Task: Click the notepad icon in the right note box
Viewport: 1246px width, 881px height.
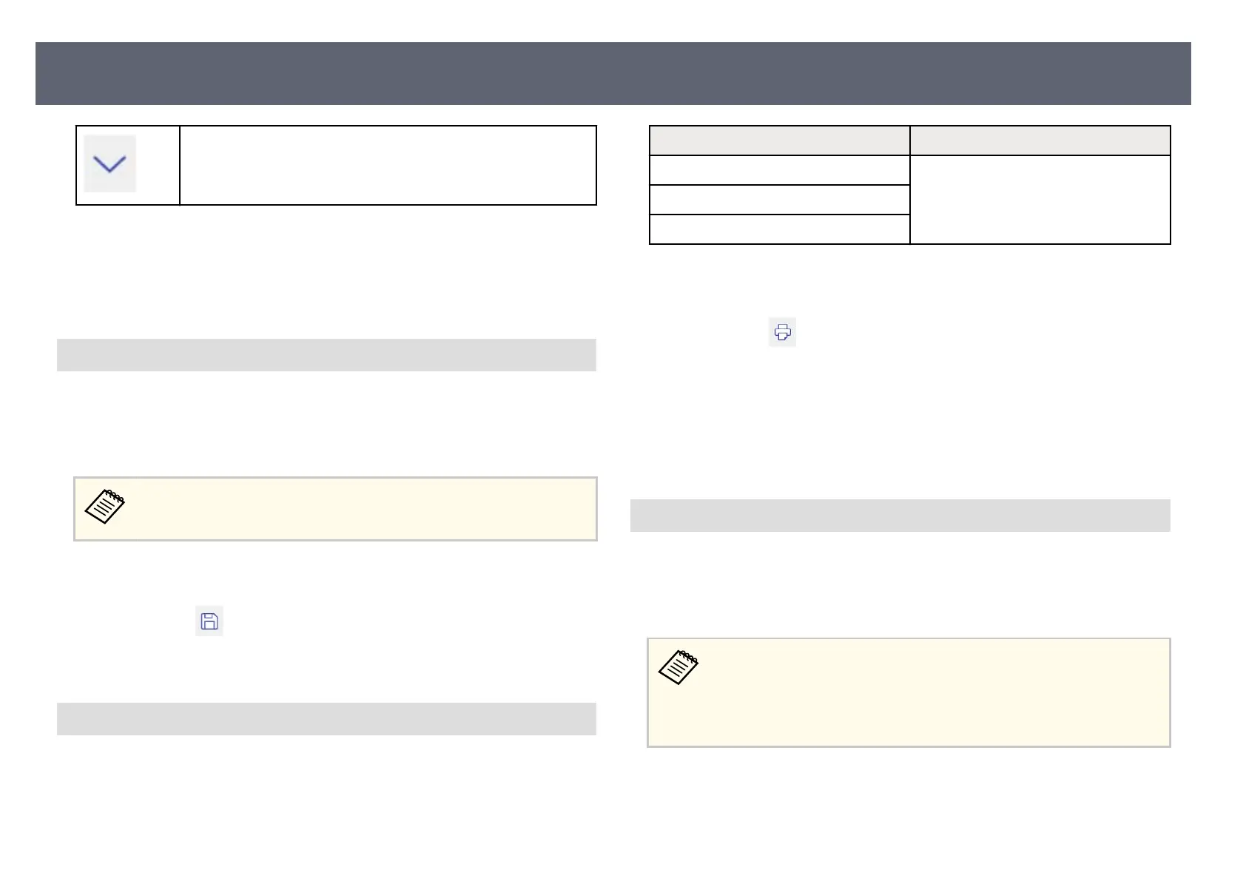Action: (678, 668)
